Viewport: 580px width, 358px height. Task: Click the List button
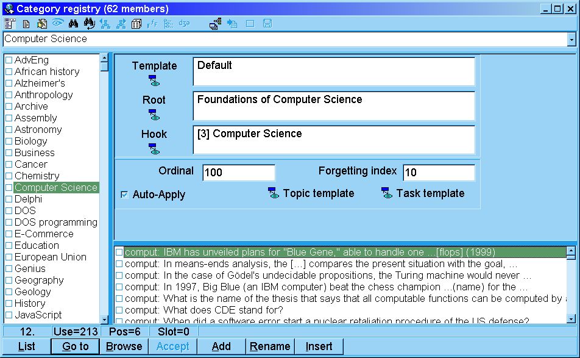(27, 346)
